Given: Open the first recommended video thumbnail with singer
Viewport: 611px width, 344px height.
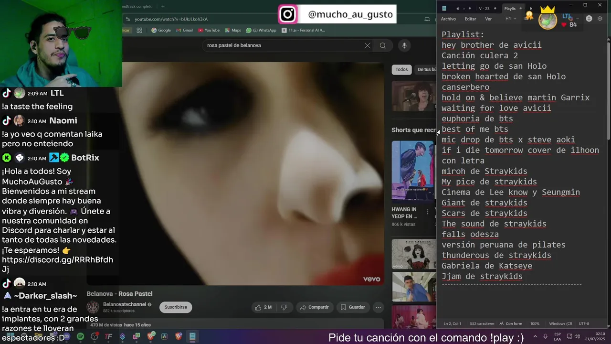Looking at the screenshot, I should (414, 96).
